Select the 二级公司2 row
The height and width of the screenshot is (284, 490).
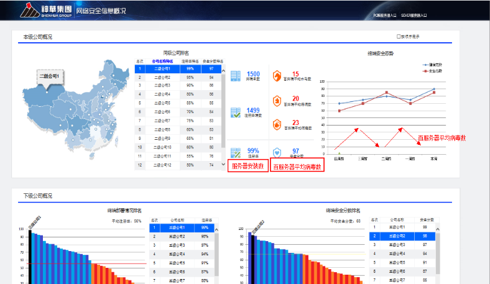coord(178,78)
